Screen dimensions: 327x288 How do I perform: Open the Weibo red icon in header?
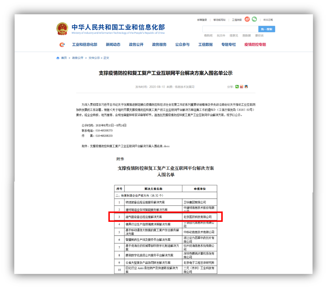pos(247,19)
